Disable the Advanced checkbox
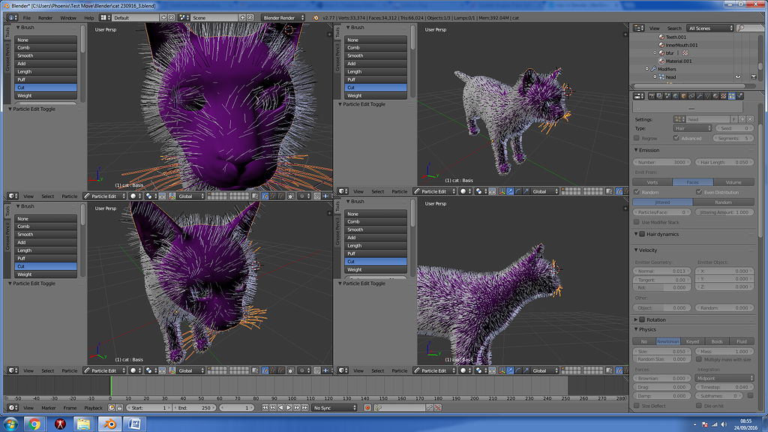This screenshot has width=768, height=432. click(x=676, y=138)
